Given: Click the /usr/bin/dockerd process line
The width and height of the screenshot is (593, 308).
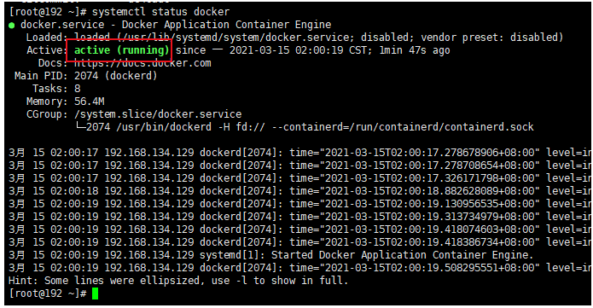Looking at the screenshot, I should 305,127.
